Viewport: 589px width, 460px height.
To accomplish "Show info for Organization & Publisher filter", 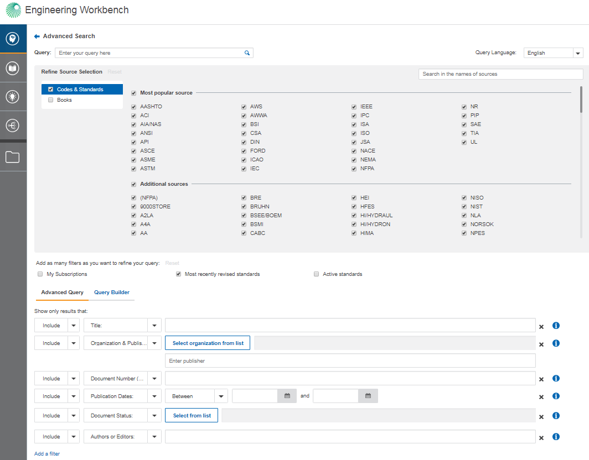I will pos(556,343).
